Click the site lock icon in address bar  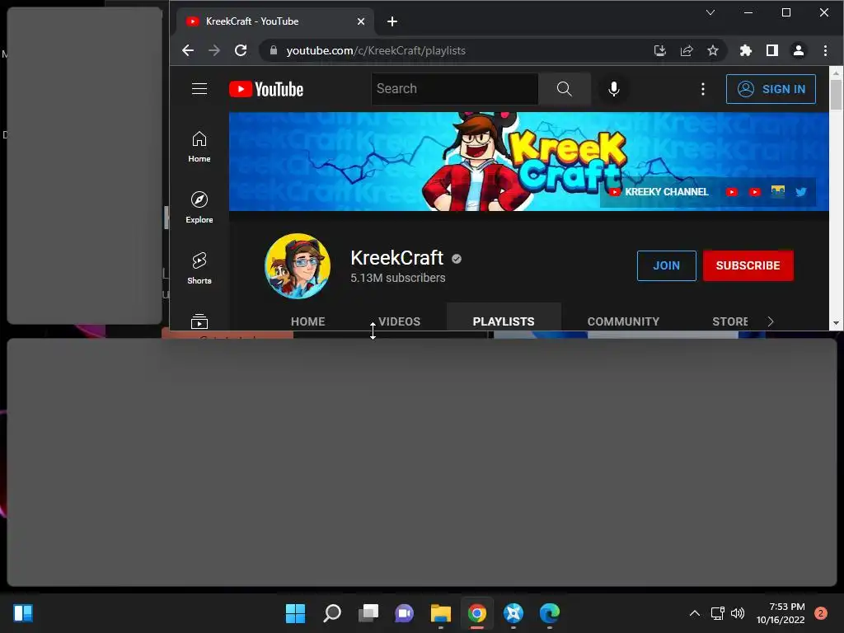(x=274, y=50)
